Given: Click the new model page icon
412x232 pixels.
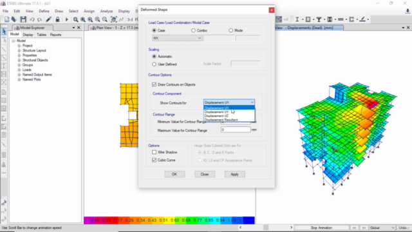Looking at the screenshot, I should coord(6,19).
